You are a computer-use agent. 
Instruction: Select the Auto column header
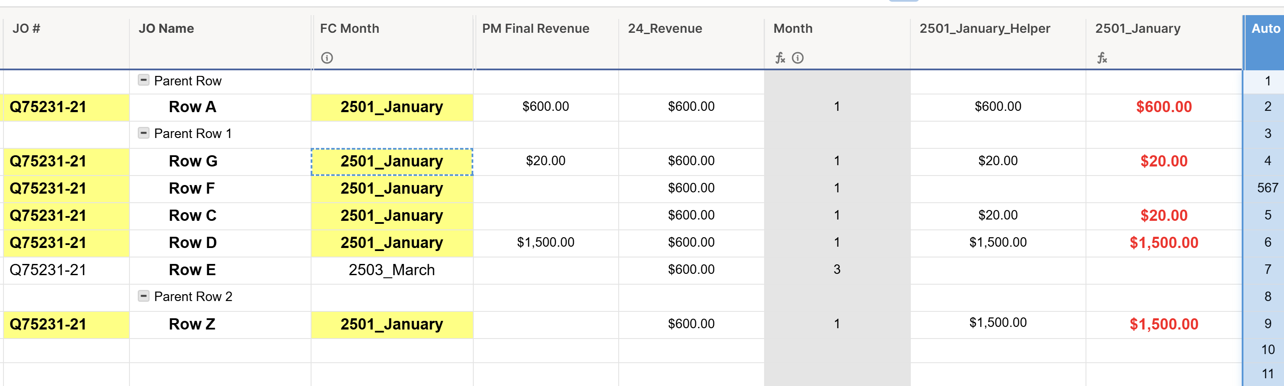1264,42
